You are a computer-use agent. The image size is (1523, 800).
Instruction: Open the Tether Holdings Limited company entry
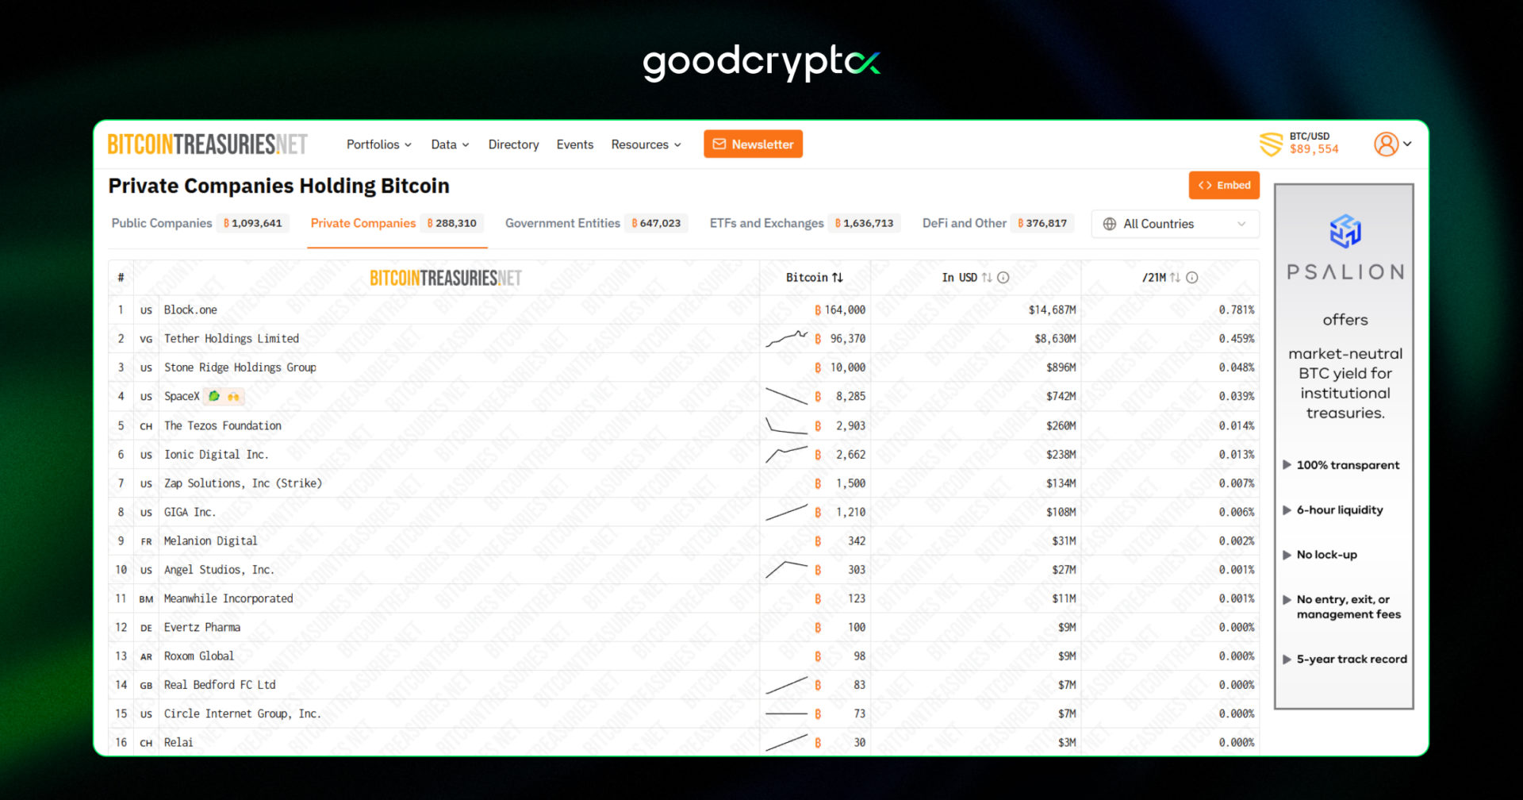coord(231,338)
